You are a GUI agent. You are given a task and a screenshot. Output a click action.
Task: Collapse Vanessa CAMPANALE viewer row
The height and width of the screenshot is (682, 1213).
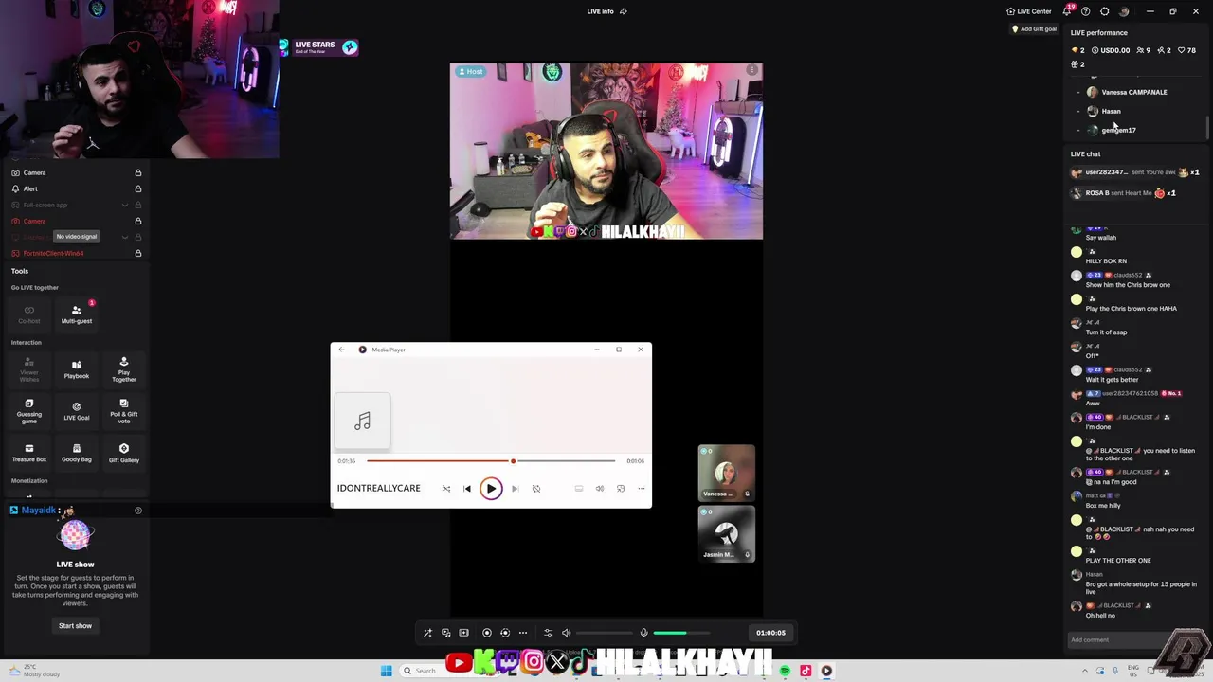click(x=1078, y=92)
